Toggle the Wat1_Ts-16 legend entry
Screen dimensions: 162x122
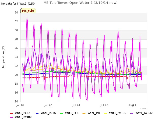[x=46, y=113]
